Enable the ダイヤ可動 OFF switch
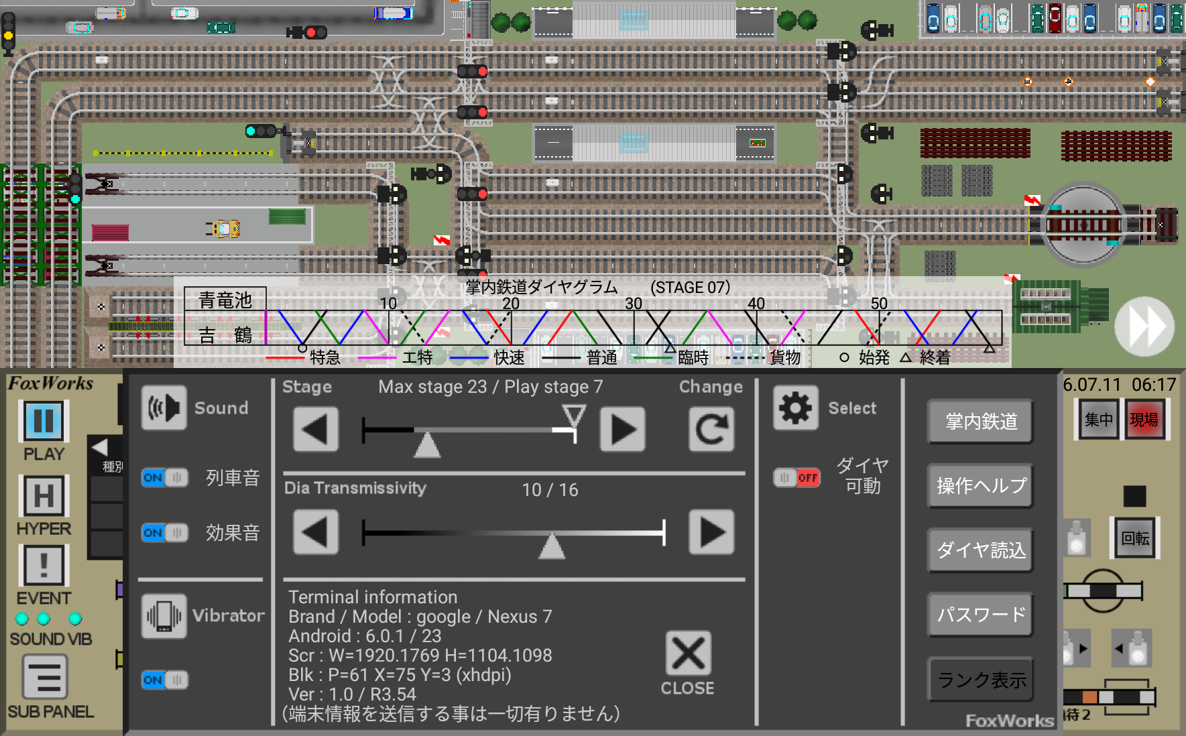The image size is (1186, 736). tap(797, 477)
